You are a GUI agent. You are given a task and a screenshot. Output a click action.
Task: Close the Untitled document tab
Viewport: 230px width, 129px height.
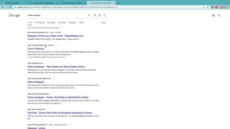point(85,3)
